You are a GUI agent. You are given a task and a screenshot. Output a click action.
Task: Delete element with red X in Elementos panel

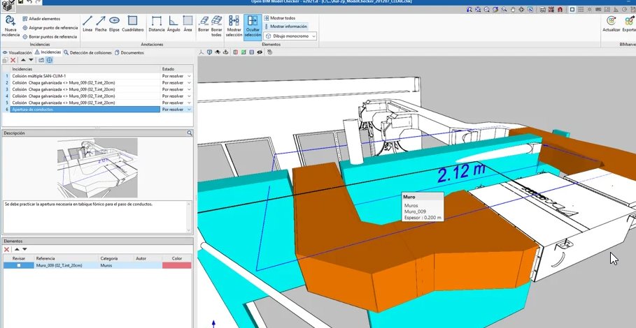coord(6,250)
